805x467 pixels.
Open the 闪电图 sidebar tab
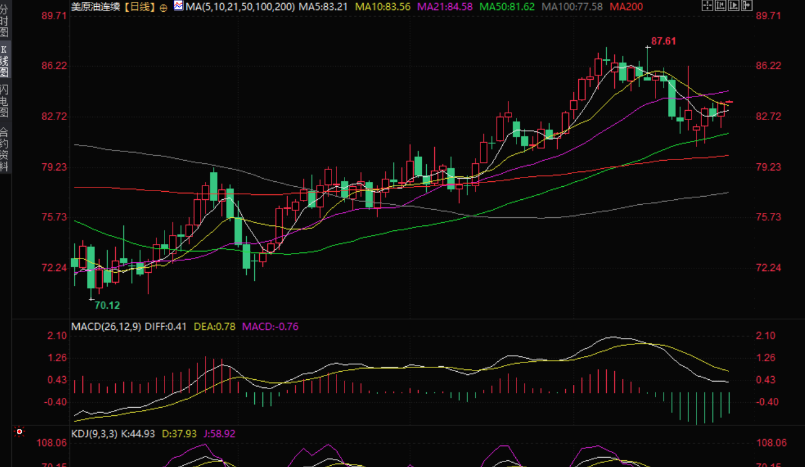(5, 101)
